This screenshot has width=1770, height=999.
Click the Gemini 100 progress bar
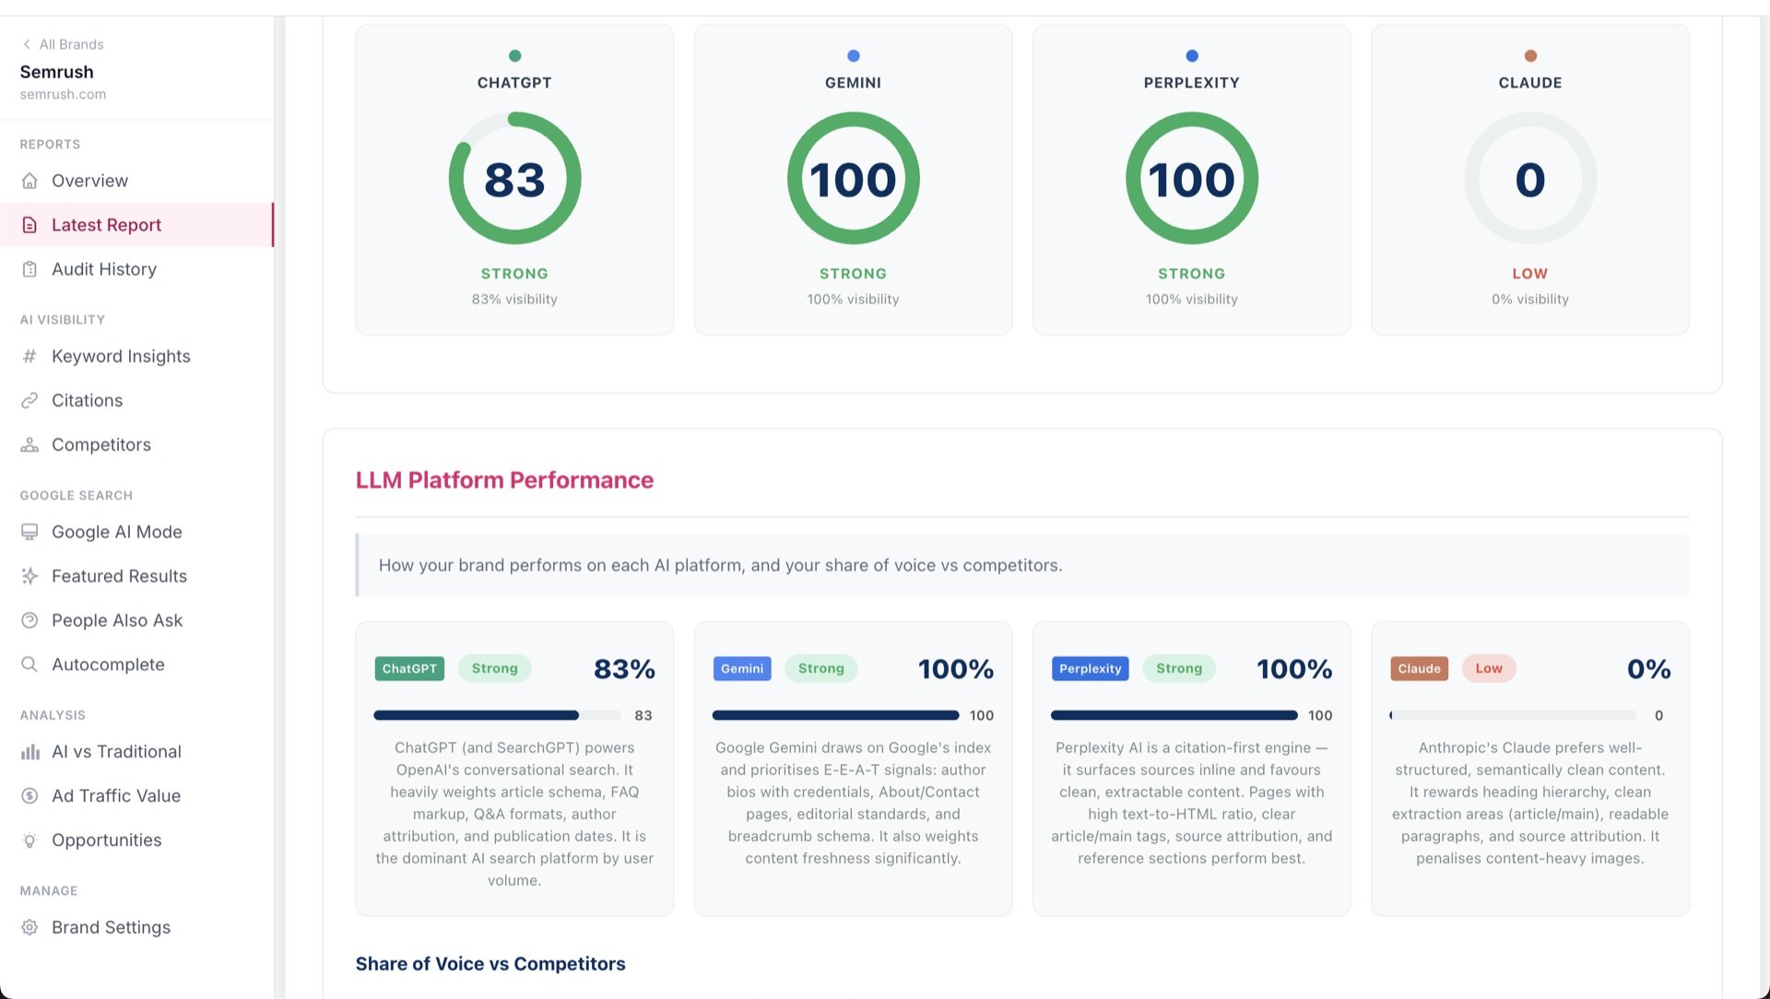[835, 715]
